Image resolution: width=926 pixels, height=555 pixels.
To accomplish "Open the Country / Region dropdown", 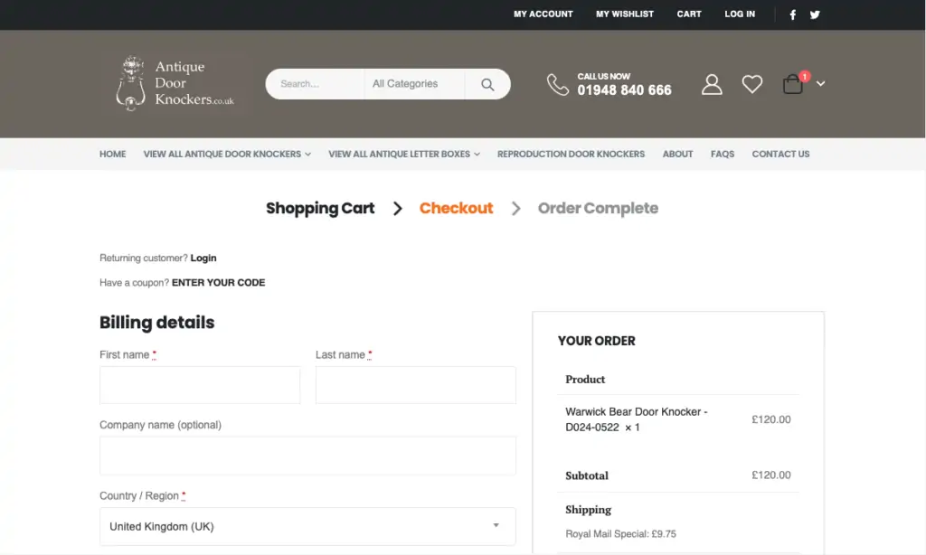I will coord(307,526).
